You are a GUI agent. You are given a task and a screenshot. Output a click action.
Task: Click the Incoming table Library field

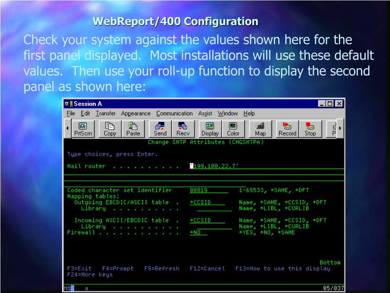coord(214,227)
